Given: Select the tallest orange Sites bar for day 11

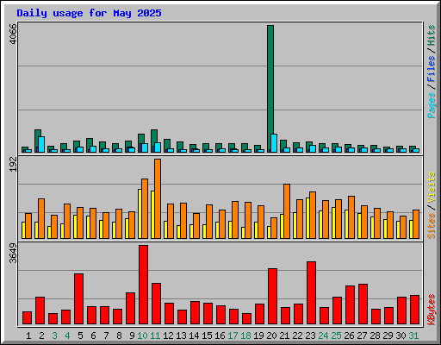Looking at the screenshot, I should click(x=158, y=198).
